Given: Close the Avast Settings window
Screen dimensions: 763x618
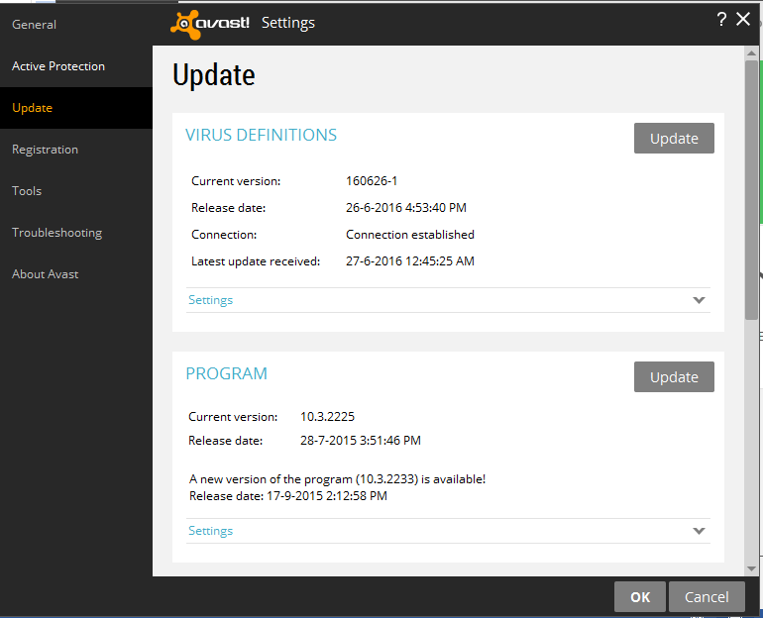Looking at the screenshot, I should pos(743,20).
